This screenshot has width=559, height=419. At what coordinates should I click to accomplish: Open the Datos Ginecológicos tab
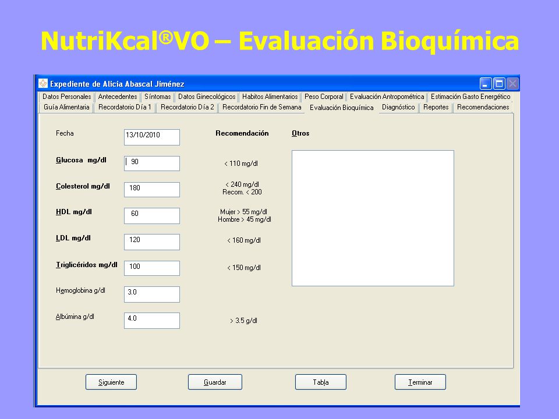207,97
